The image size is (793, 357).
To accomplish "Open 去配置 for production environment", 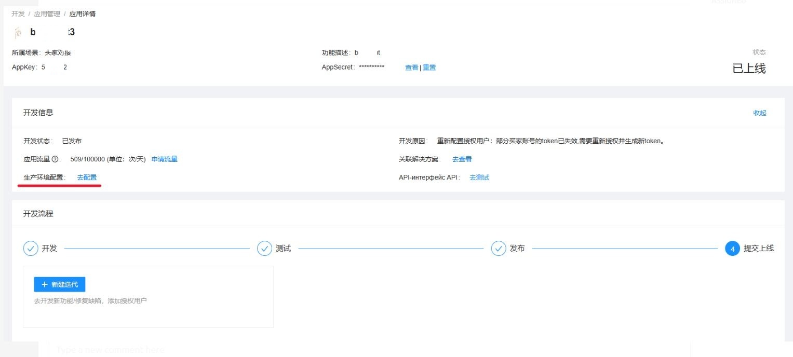I will [x=87, y=177].
